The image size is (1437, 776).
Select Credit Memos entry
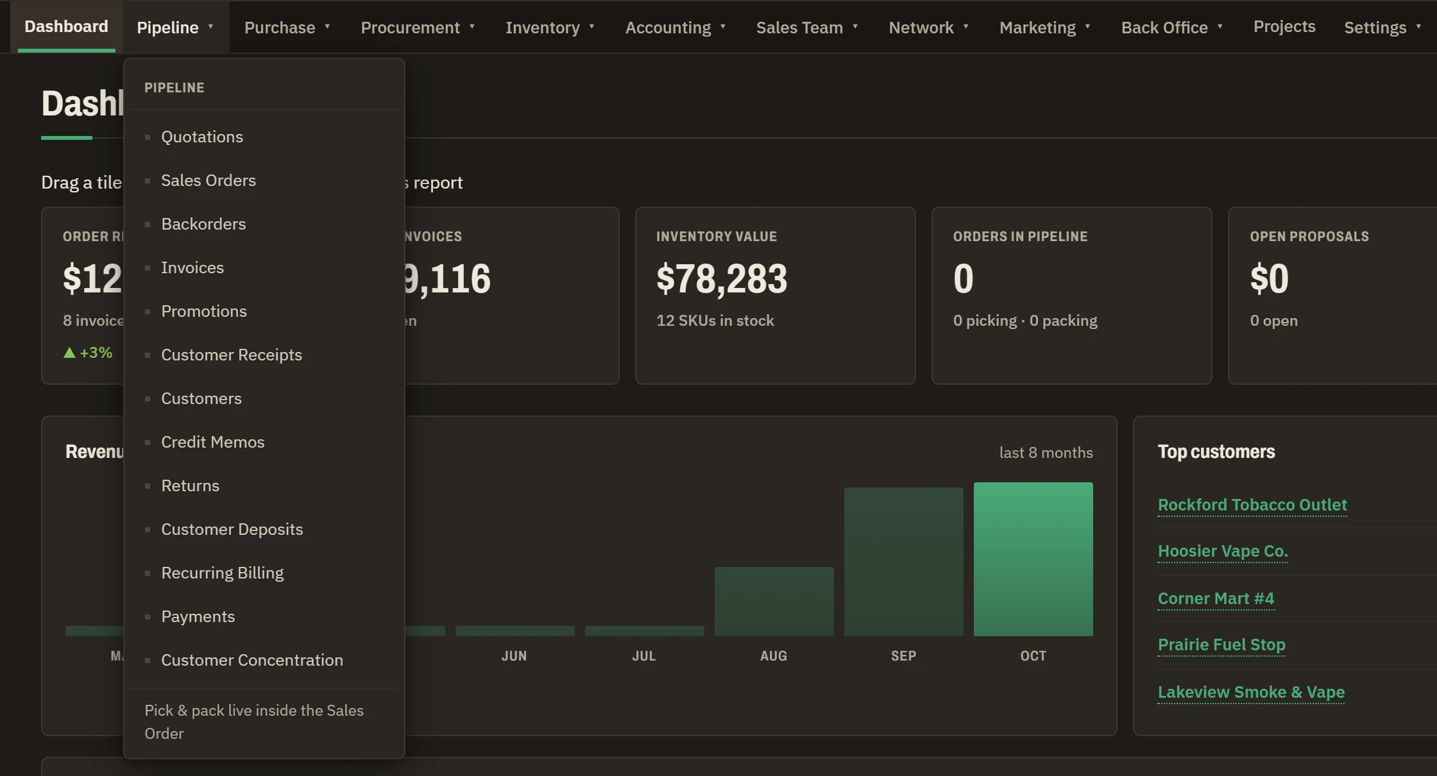(x=264, y=442)
